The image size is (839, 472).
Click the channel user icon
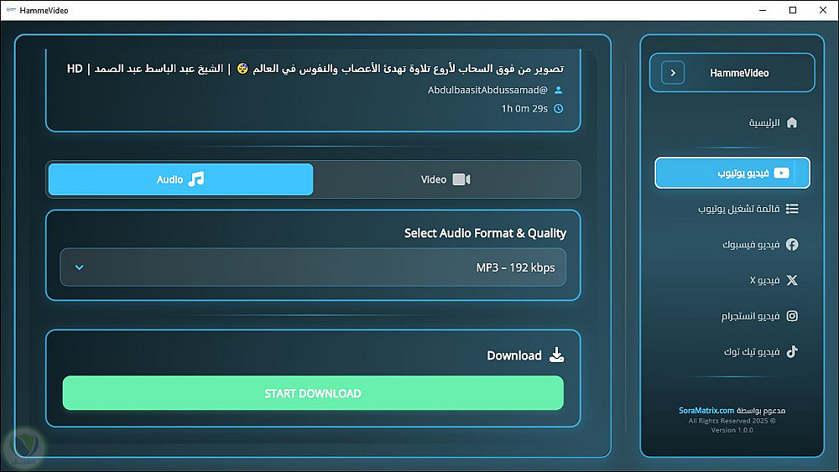(x=558, y=90)
